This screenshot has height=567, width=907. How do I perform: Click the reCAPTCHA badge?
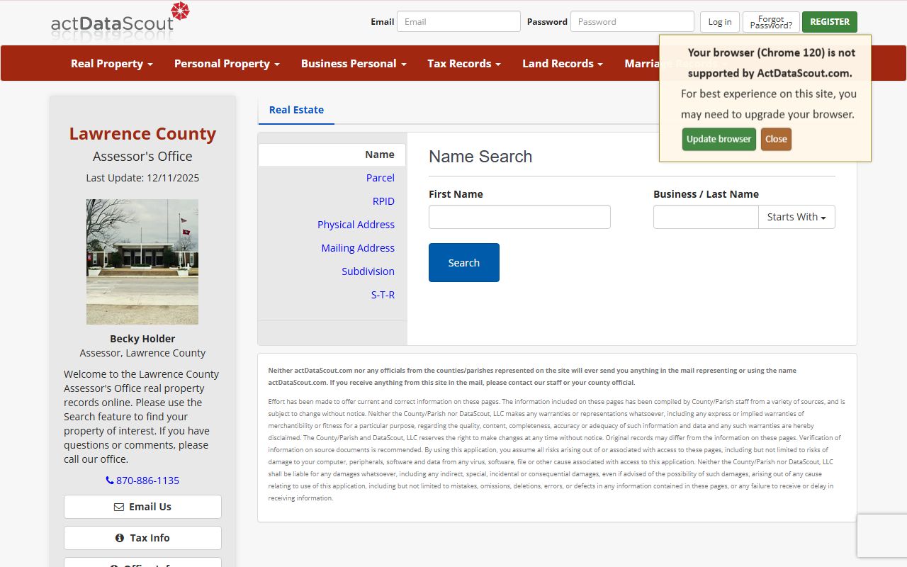point(882,536)
